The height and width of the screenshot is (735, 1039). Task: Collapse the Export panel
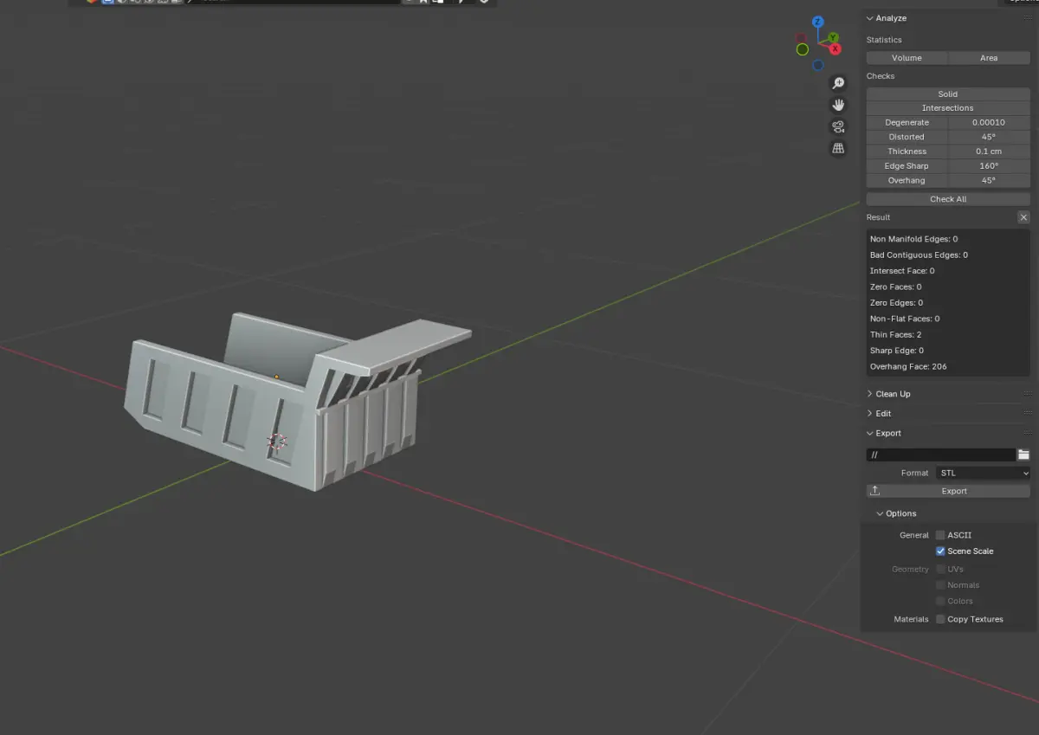pos(870,434)
